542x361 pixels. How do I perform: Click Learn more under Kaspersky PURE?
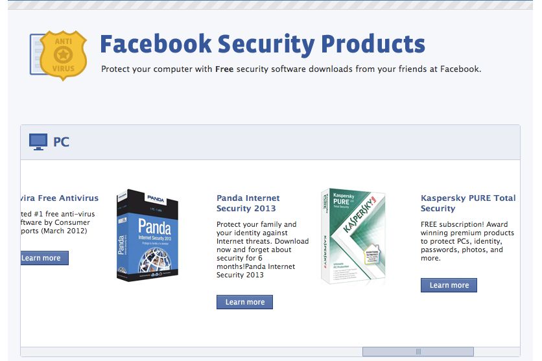449,285
